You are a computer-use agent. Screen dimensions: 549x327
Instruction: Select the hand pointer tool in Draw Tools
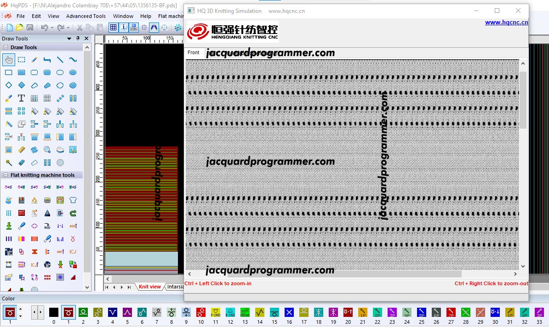[9, 60]
